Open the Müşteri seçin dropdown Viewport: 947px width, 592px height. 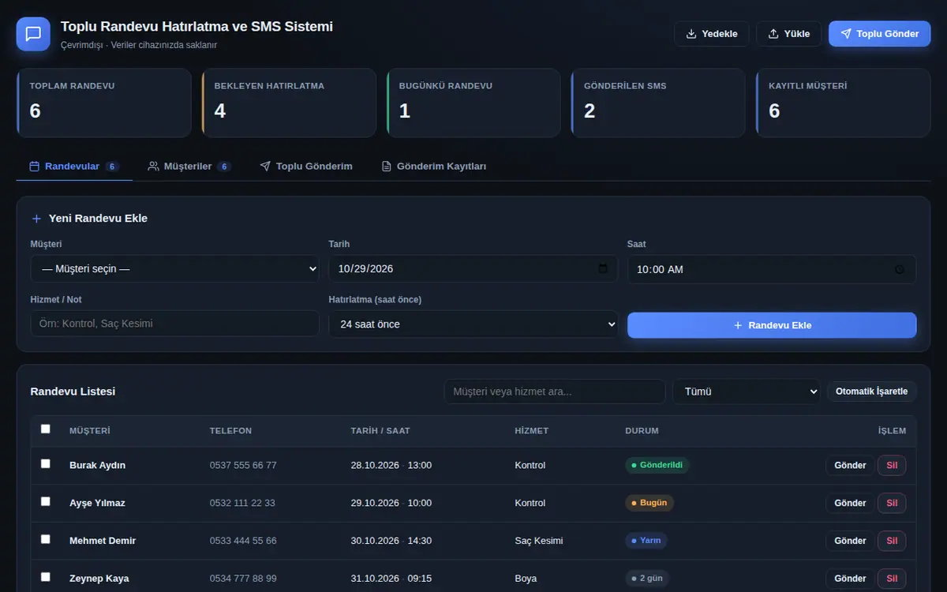(x=174, y=268)
